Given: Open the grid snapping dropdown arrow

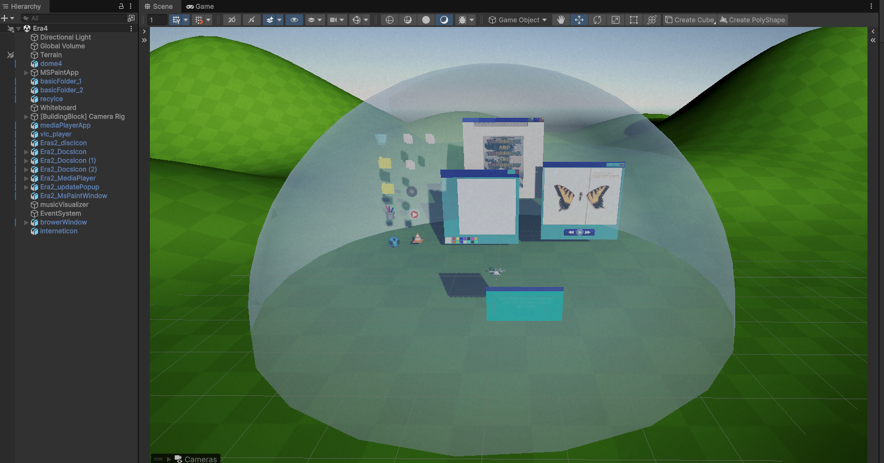Looking at the screenshot, I should pyautogui.click(x=208, y=20).
